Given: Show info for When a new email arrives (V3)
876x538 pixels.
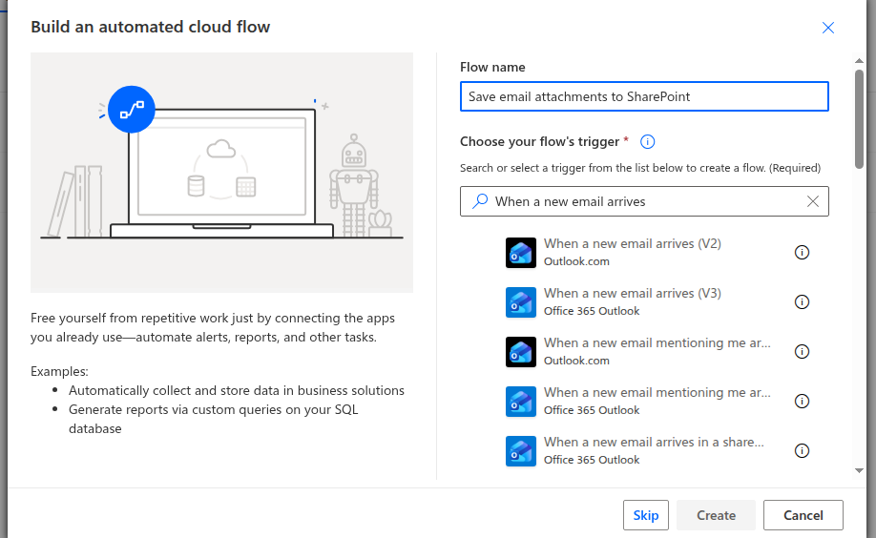Looking at the screenshot, I should point(802,302).
